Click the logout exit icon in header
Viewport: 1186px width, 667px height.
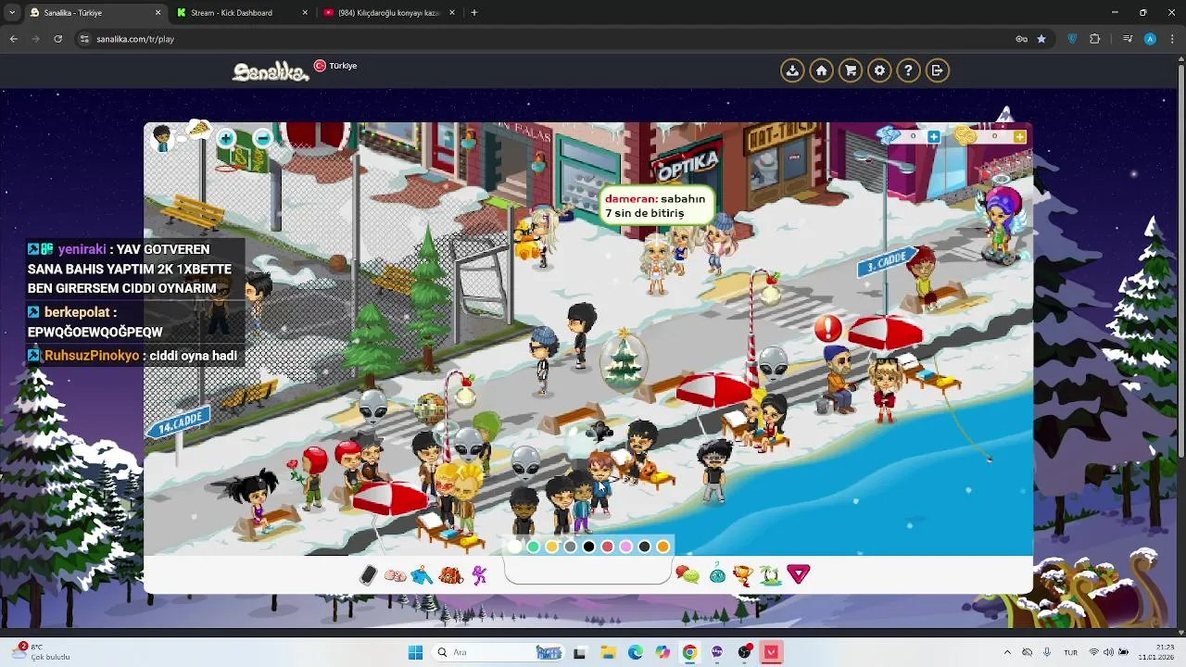[938, 70]
